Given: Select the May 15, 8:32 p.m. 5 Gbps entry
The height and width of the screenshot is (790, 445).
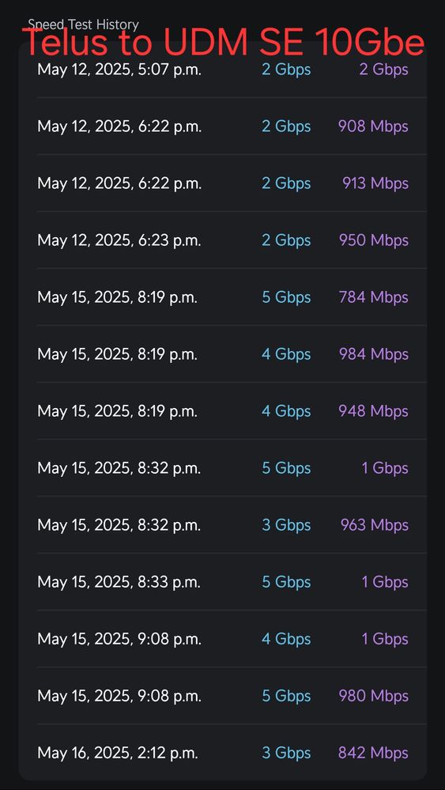Looking at the screenshot, I should click(223, 467).
